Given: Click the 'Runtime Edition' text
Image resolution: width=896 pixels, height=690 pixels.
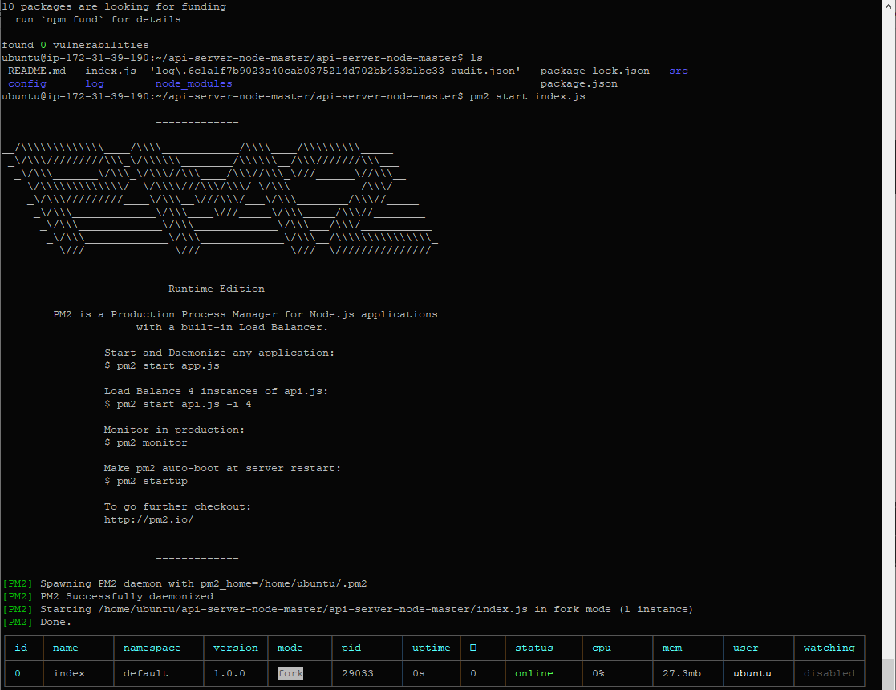Looking at the screenshot, I should click(x=216, y=289).
